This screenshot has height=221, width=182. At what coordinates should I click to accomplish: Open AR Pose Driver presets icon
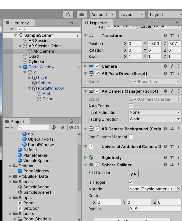click(x=172, y=73)
